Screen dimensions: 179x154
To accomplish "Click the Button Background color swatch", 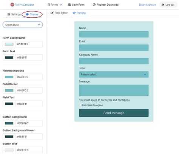I will (9, 123).
